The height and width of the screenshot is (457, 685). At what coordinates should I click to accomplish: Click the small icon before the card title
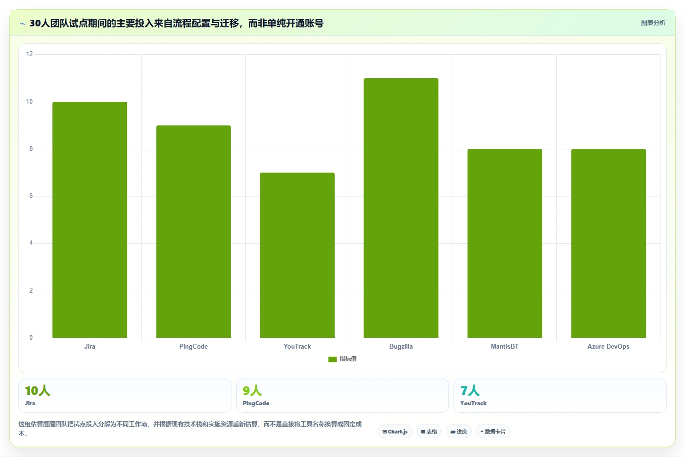(x=22, y=24)
